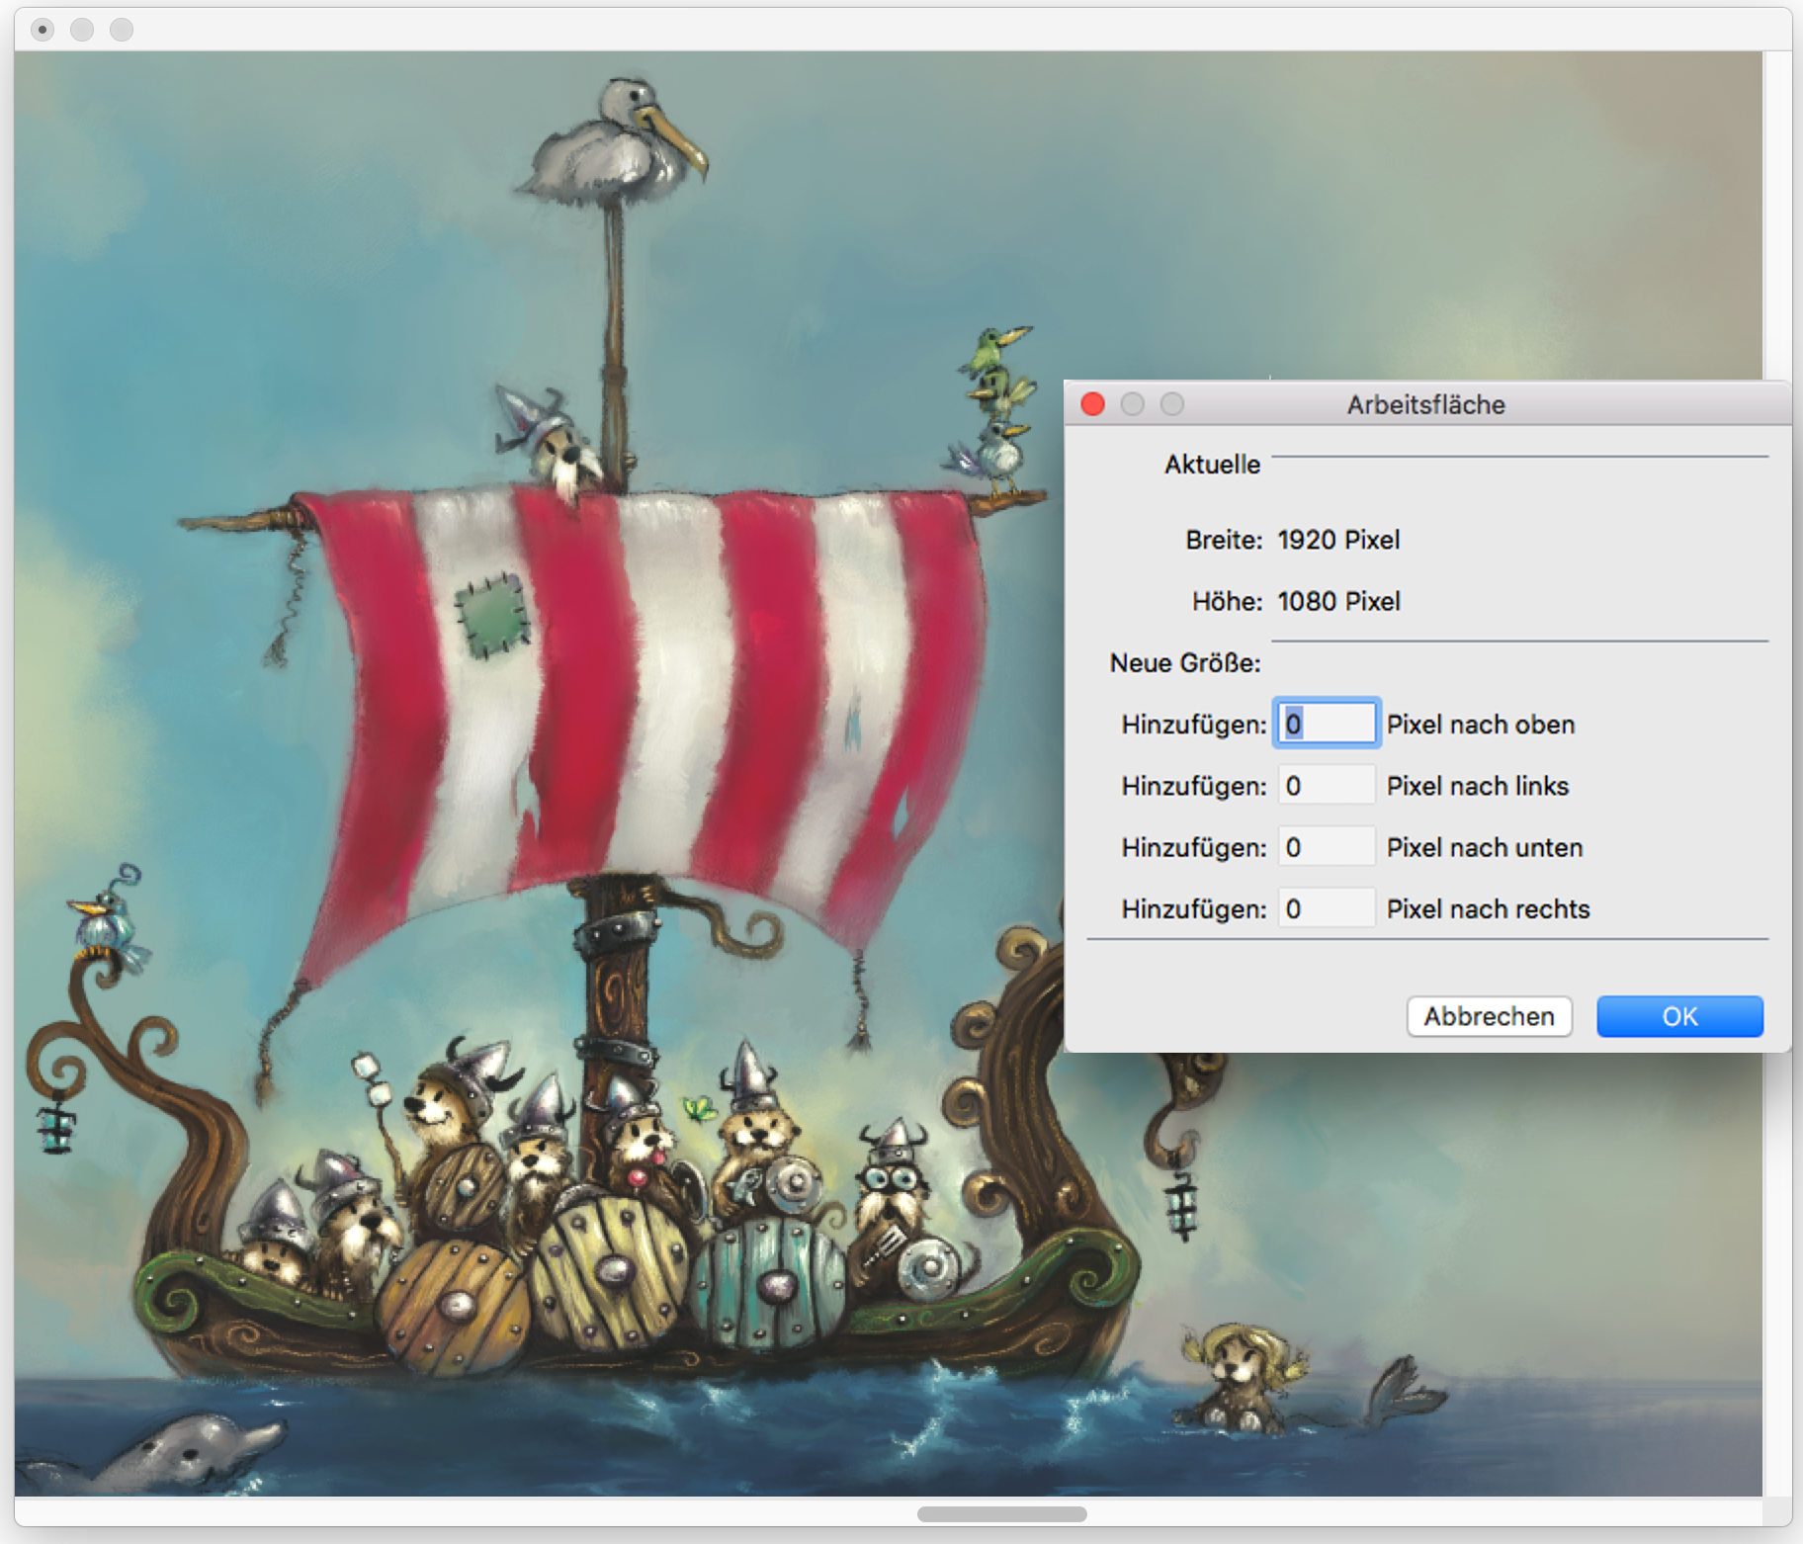The width and height of the screenshot is (1803, 1544).
Task: Click the main window's close button
Action: (43, 30)
